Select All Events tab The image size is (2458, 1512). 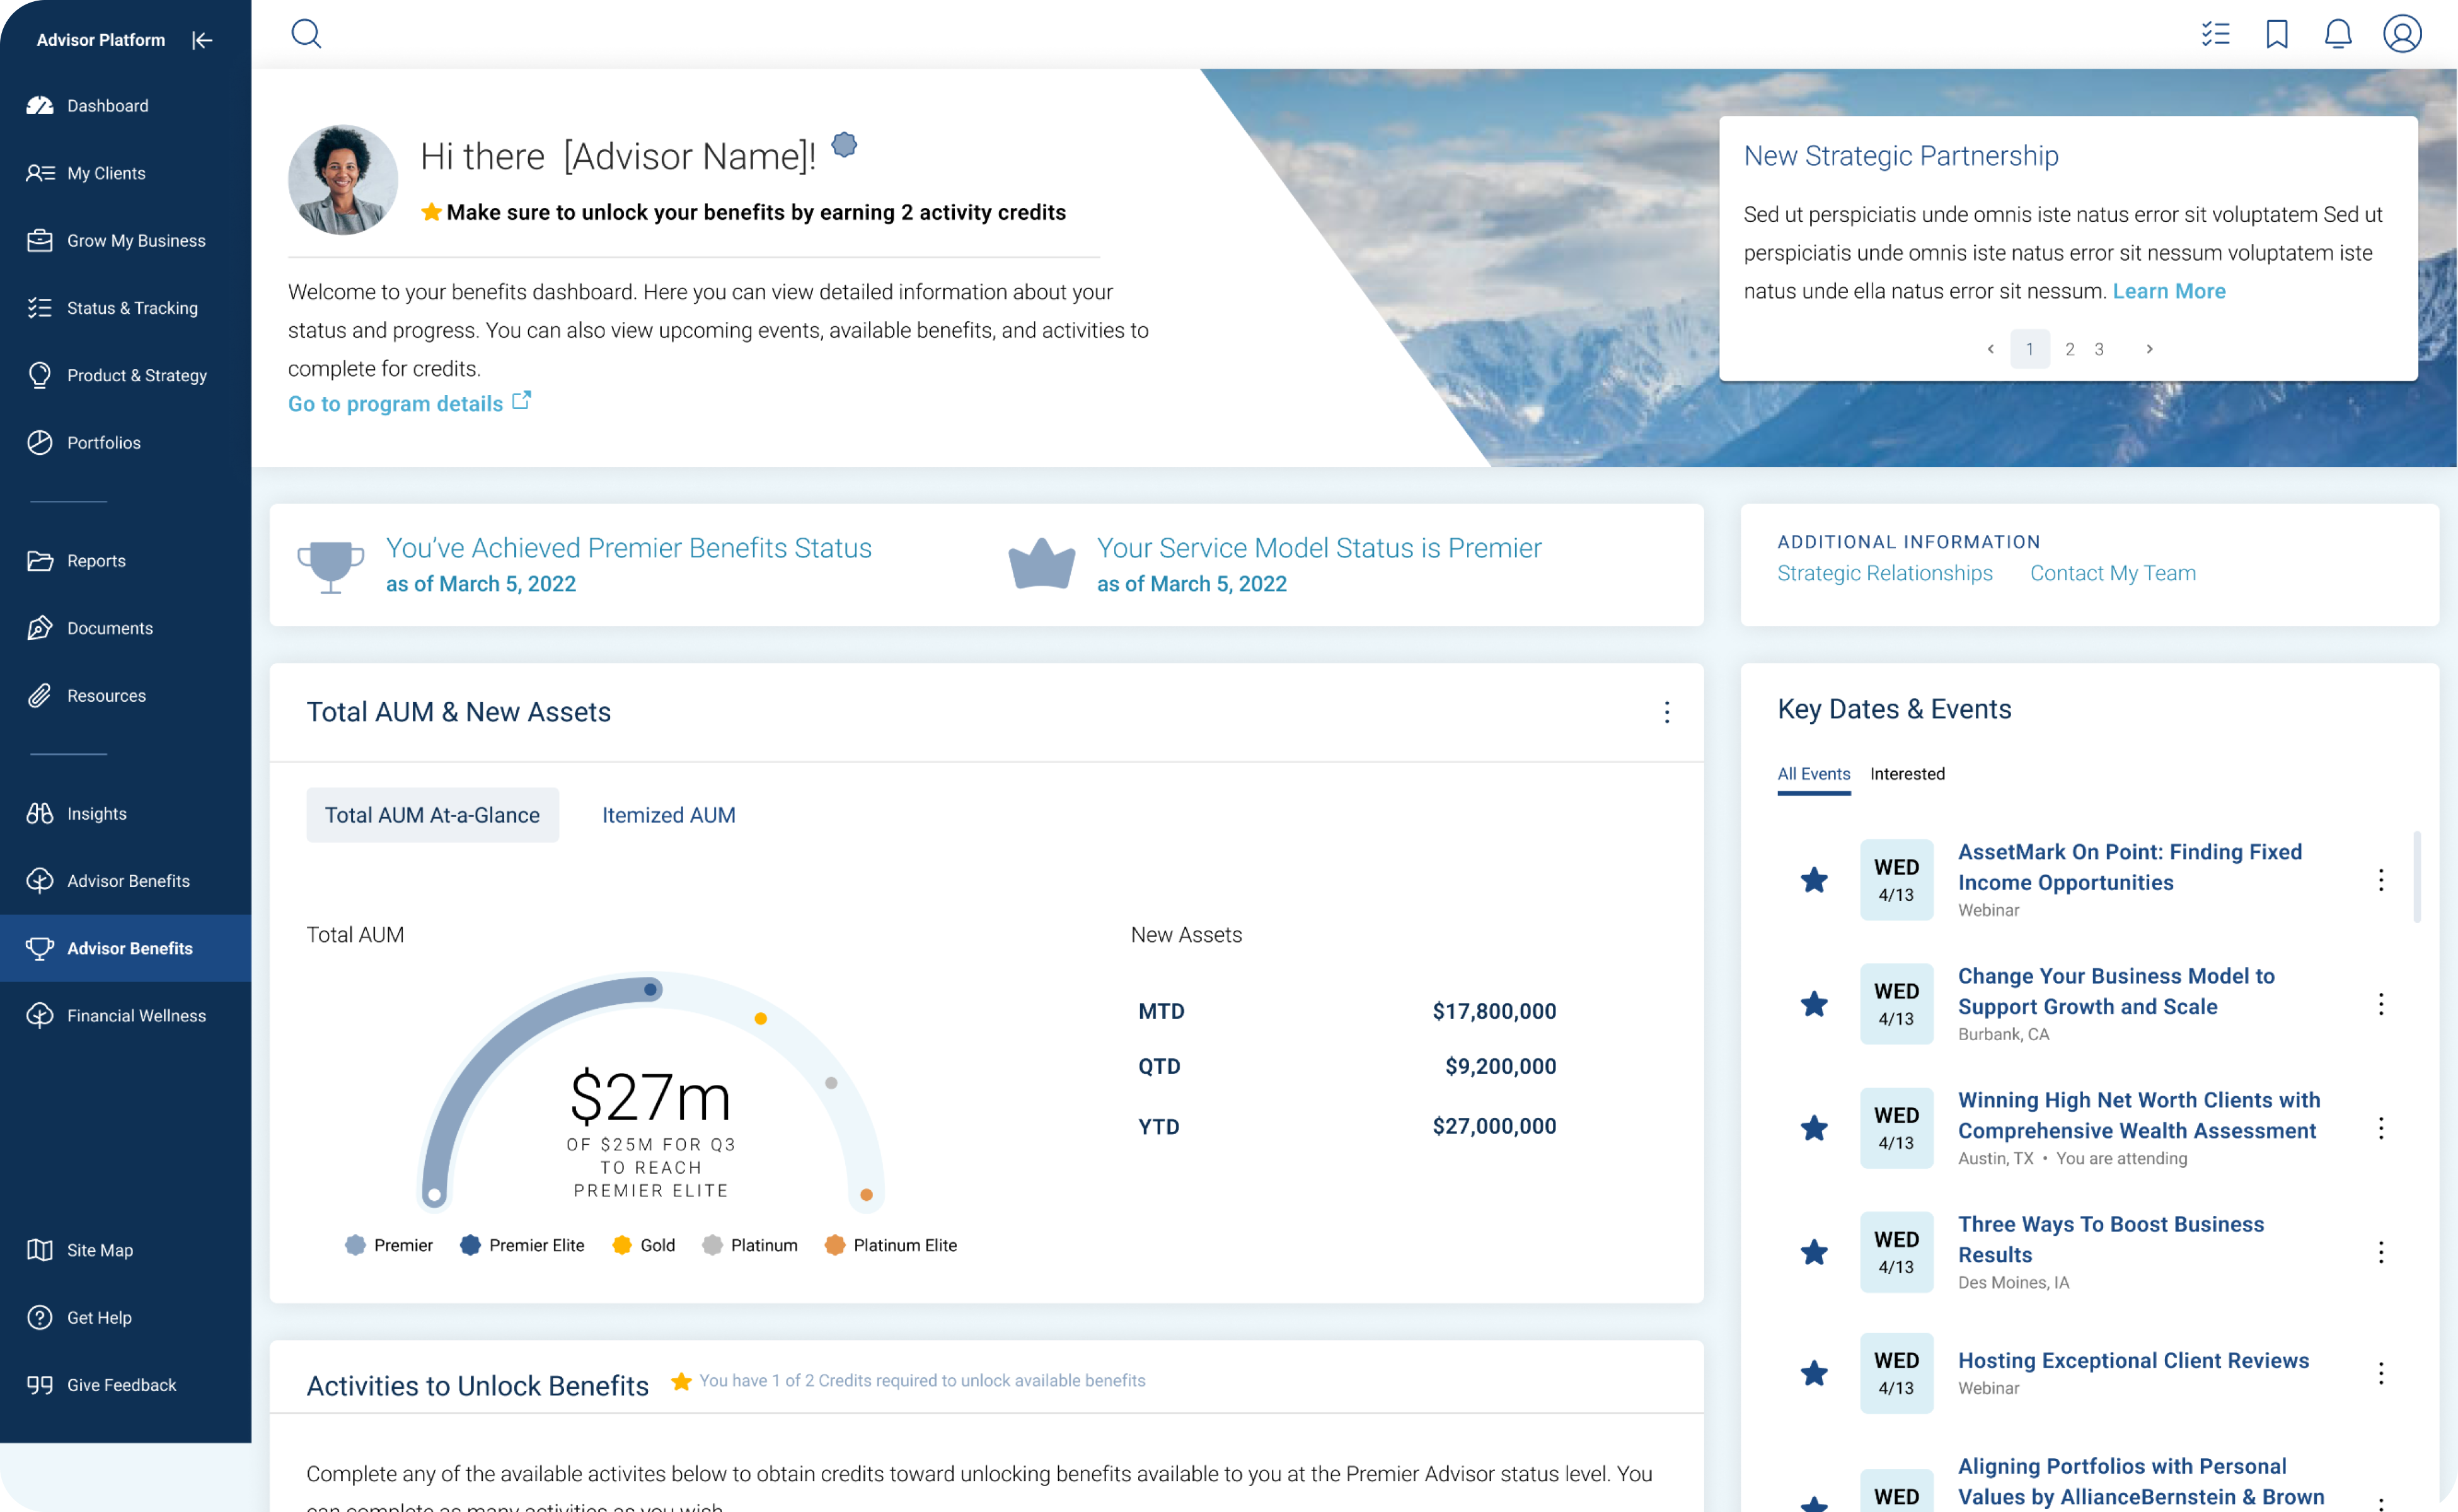coord(1814,774)
